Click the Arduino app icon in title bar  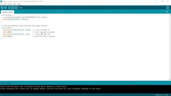coord(1,1)
